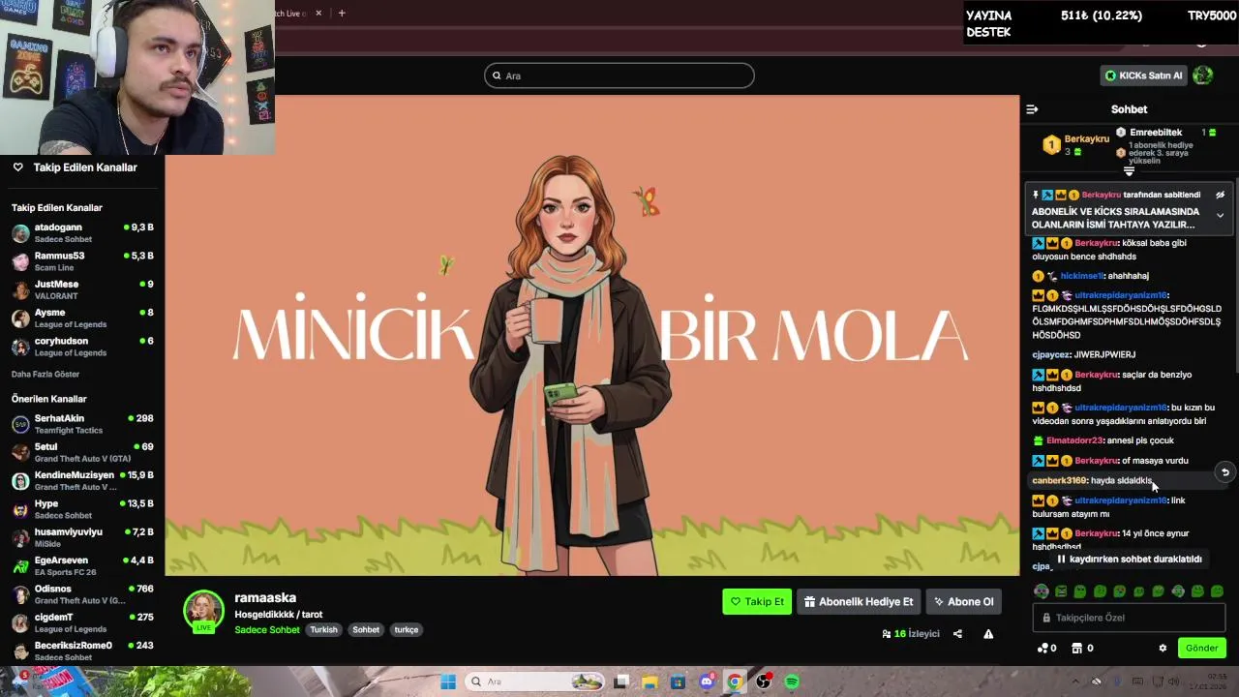The width and height of the screenshot is (1239, 697).
Task: Click Emreebiltek name in leaderboard
Action: coord(1156,132)
